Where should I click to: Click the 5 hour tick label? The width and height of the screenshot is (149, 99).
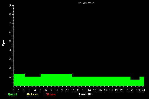tap(40, 90)
